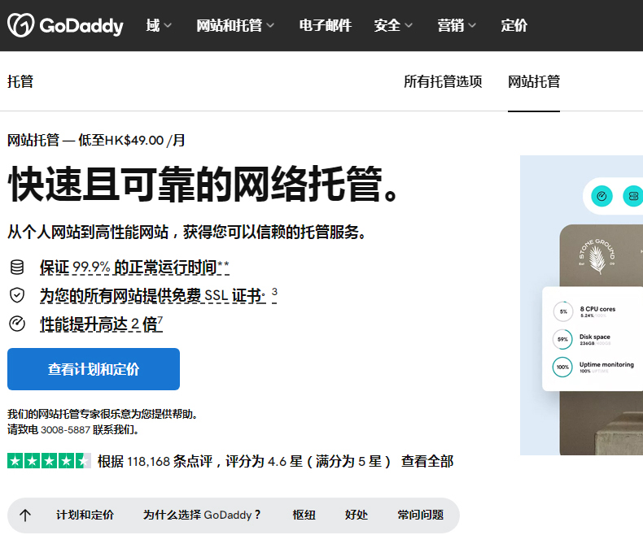Click the GoDaddy logo

click(65, 25)
